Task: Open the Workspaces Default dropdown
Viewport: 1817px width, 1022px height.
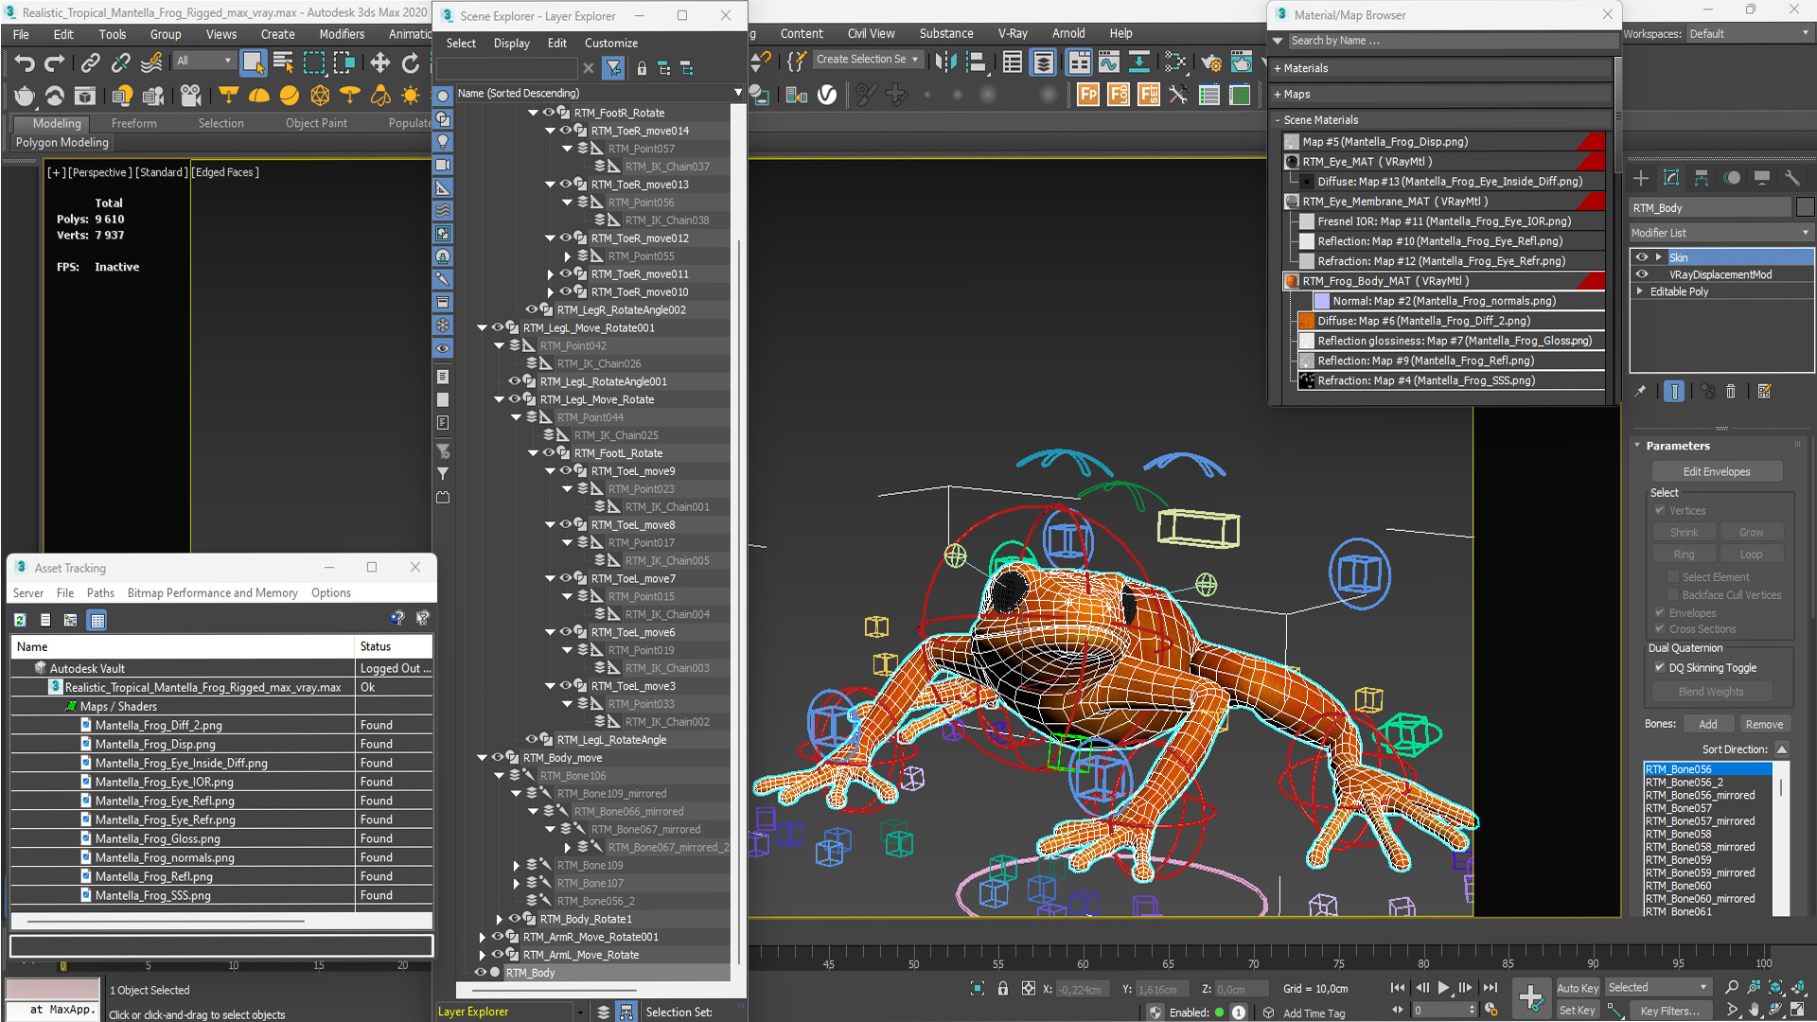Action: tap(1749, 33)
